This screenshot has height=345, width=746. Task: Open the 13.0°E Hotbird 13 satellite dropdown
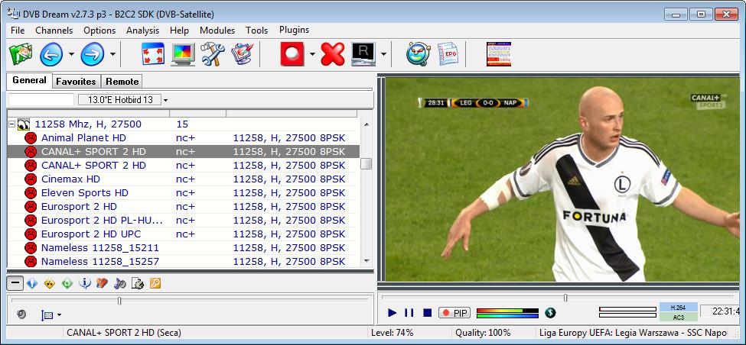pos(165,100)
